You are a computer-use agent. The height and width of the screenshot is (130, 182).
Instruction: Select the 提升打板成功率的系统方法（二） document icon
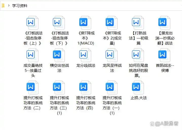pos(32,88)
